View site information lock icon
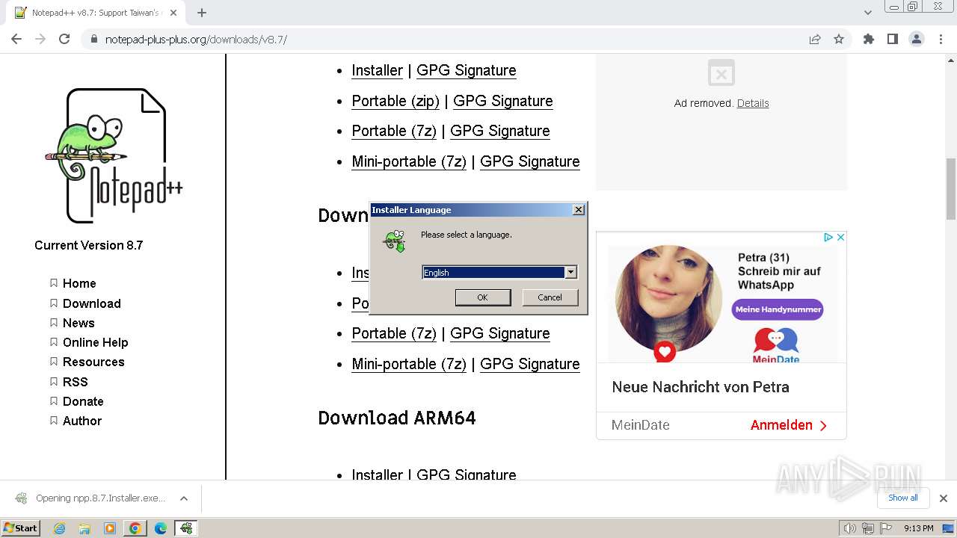This screenshot has height=538, width=957. tap(94, 39)
